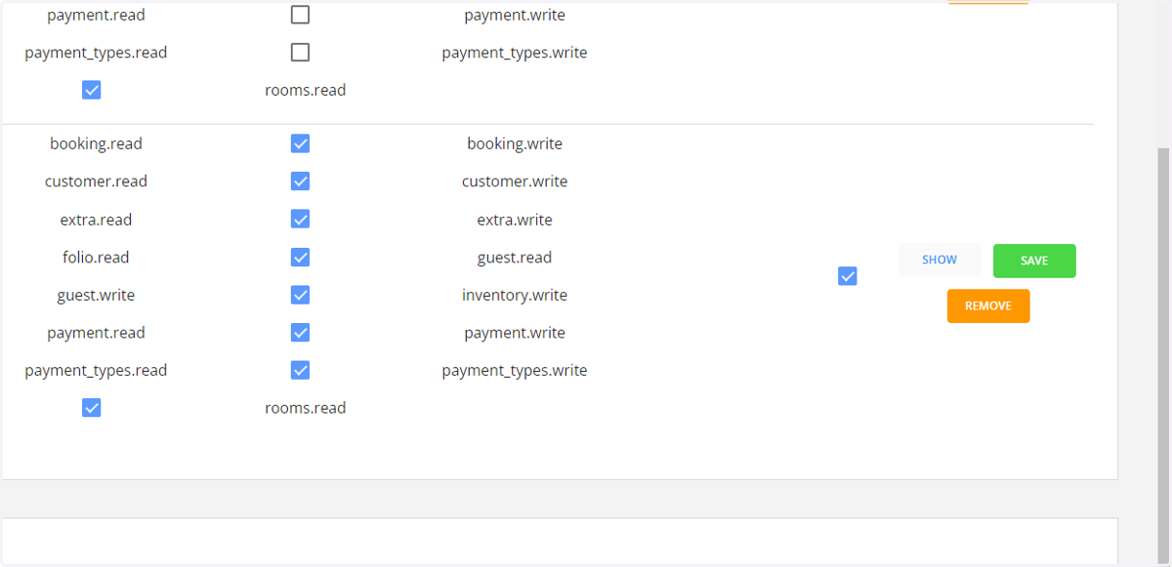Click the customer.write label

[x=515, y=182]
